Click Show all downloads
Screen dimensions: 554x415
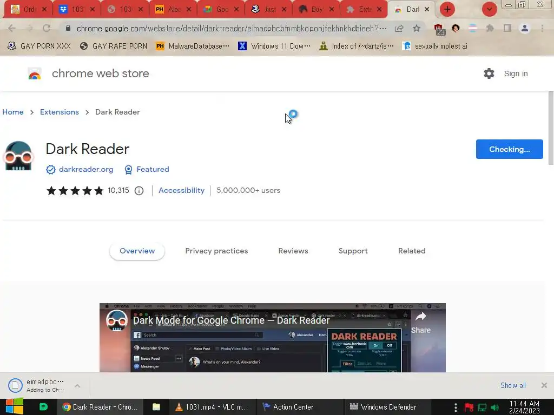tap(513, 385)
